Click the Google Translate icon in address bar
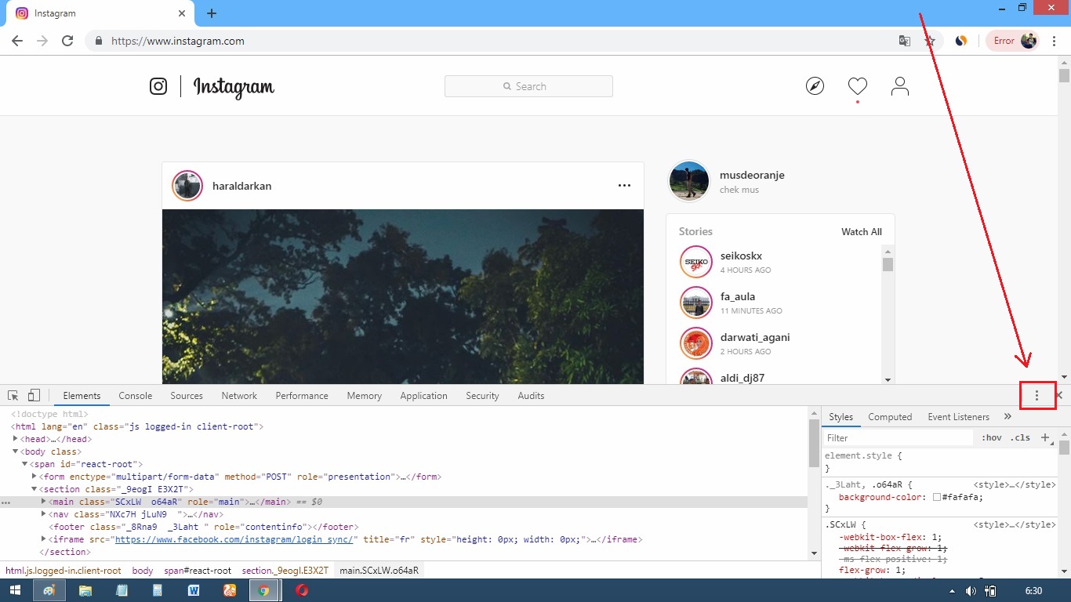 [905, 41]
